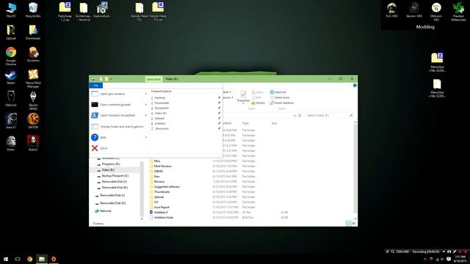
Task: Choose Close in the File menu
Action: point(119,148)
